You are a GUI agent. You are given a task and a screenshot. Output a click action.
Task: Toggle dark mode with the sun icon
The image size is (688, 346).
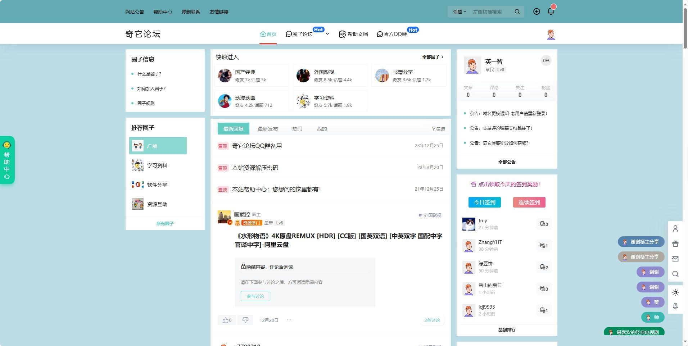(675, 292)
